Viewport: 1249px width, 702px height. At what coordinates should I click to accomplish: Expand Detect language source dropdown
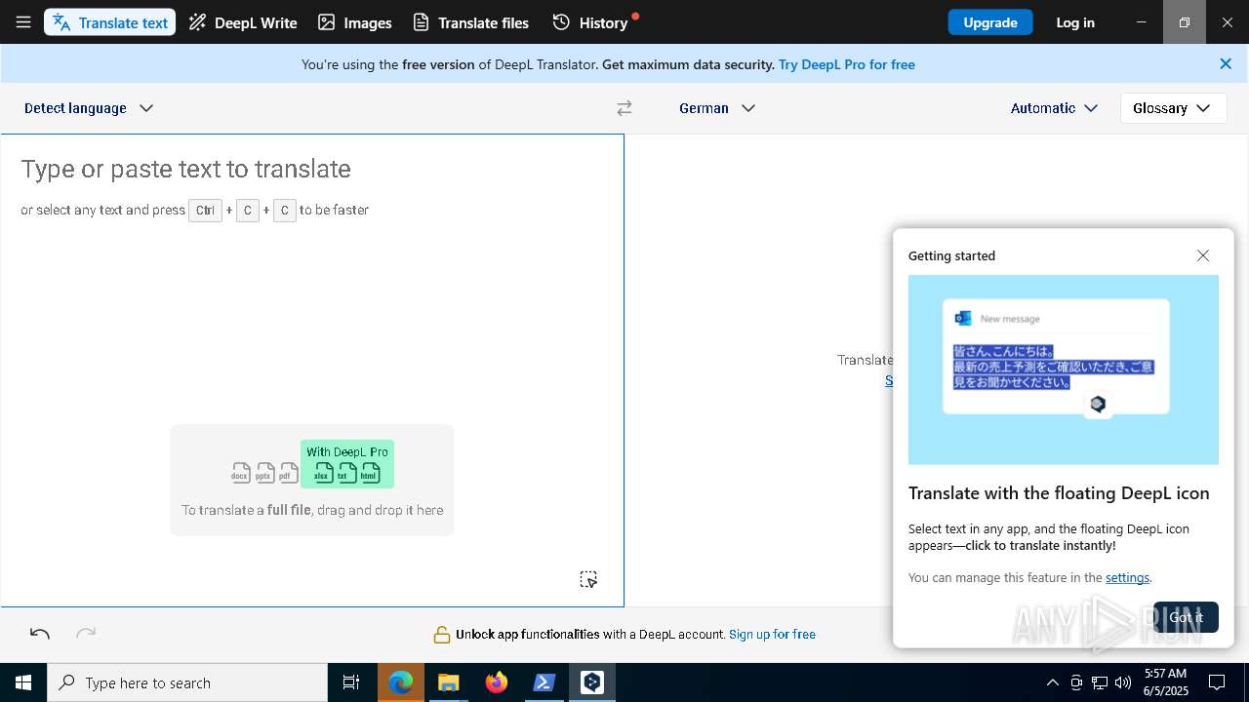click(89, 108)
